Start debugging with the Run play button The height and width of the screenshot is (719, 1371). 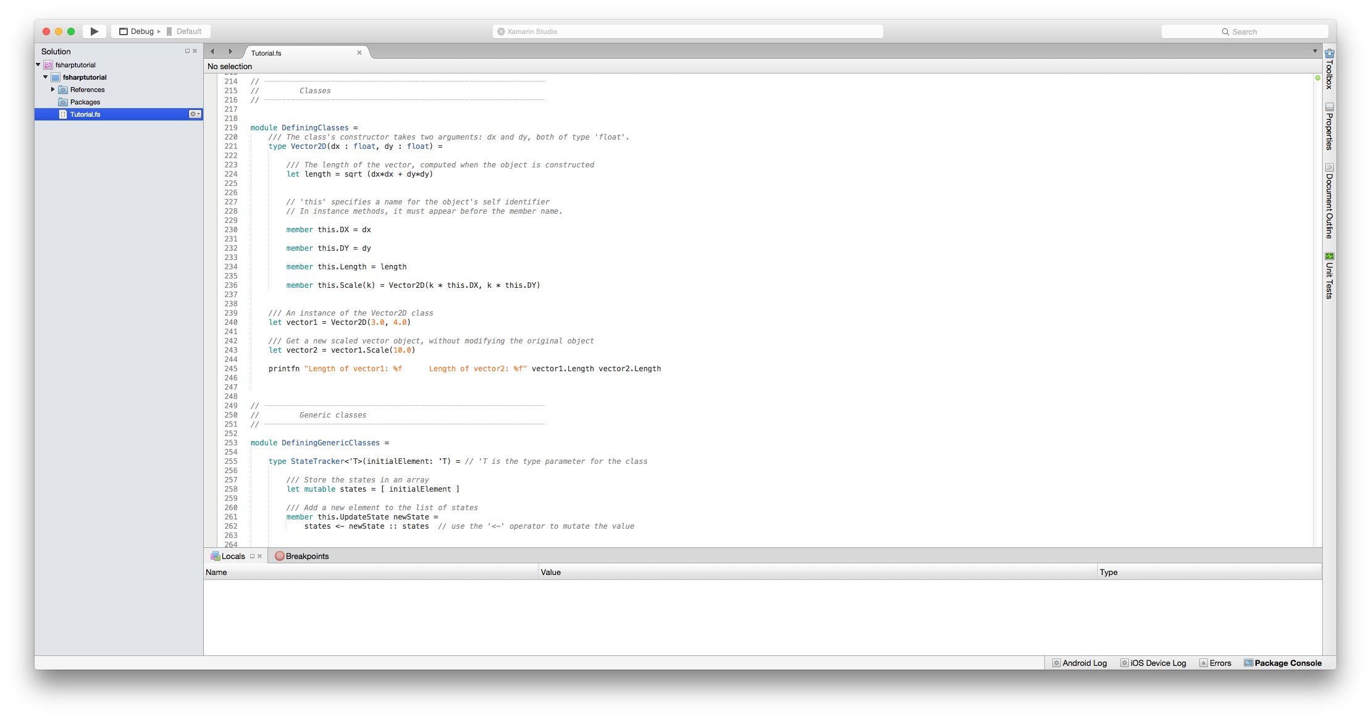(94, 32)
